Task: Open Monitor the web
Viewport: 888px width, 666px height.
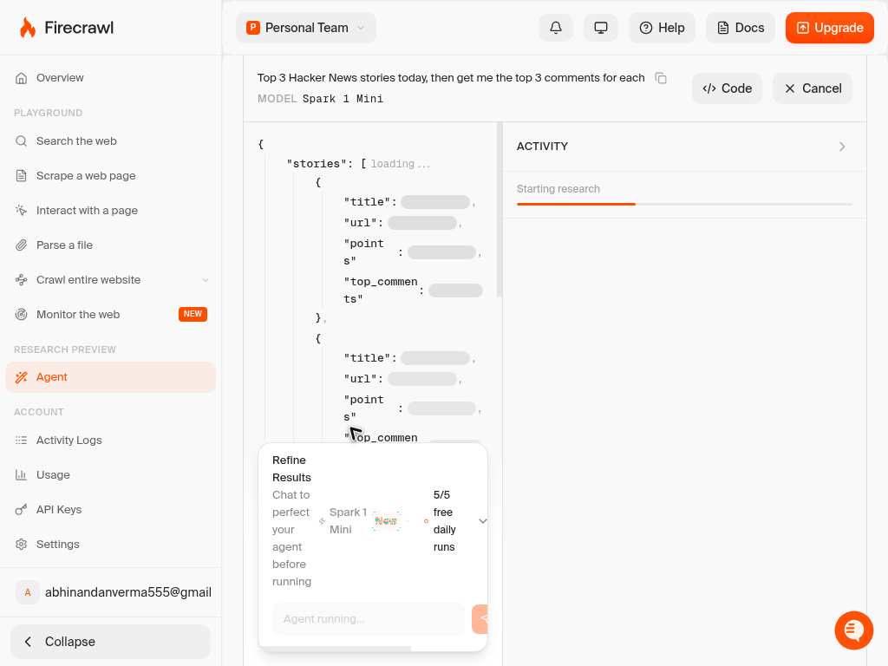Action: point(110,314)
